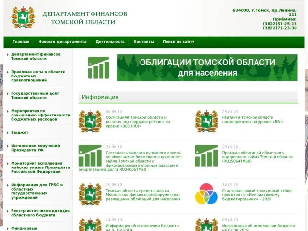The image size is (308, 231).
Task: Open sidebar link Правовые акты в области бюджетных правоотношений
Action: tap(38, 76)
